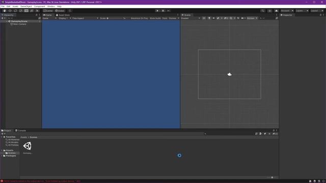Screen dimensions: 326x183
Task: Open the Scene camera settings icon
Action: (x=242, y=18)
